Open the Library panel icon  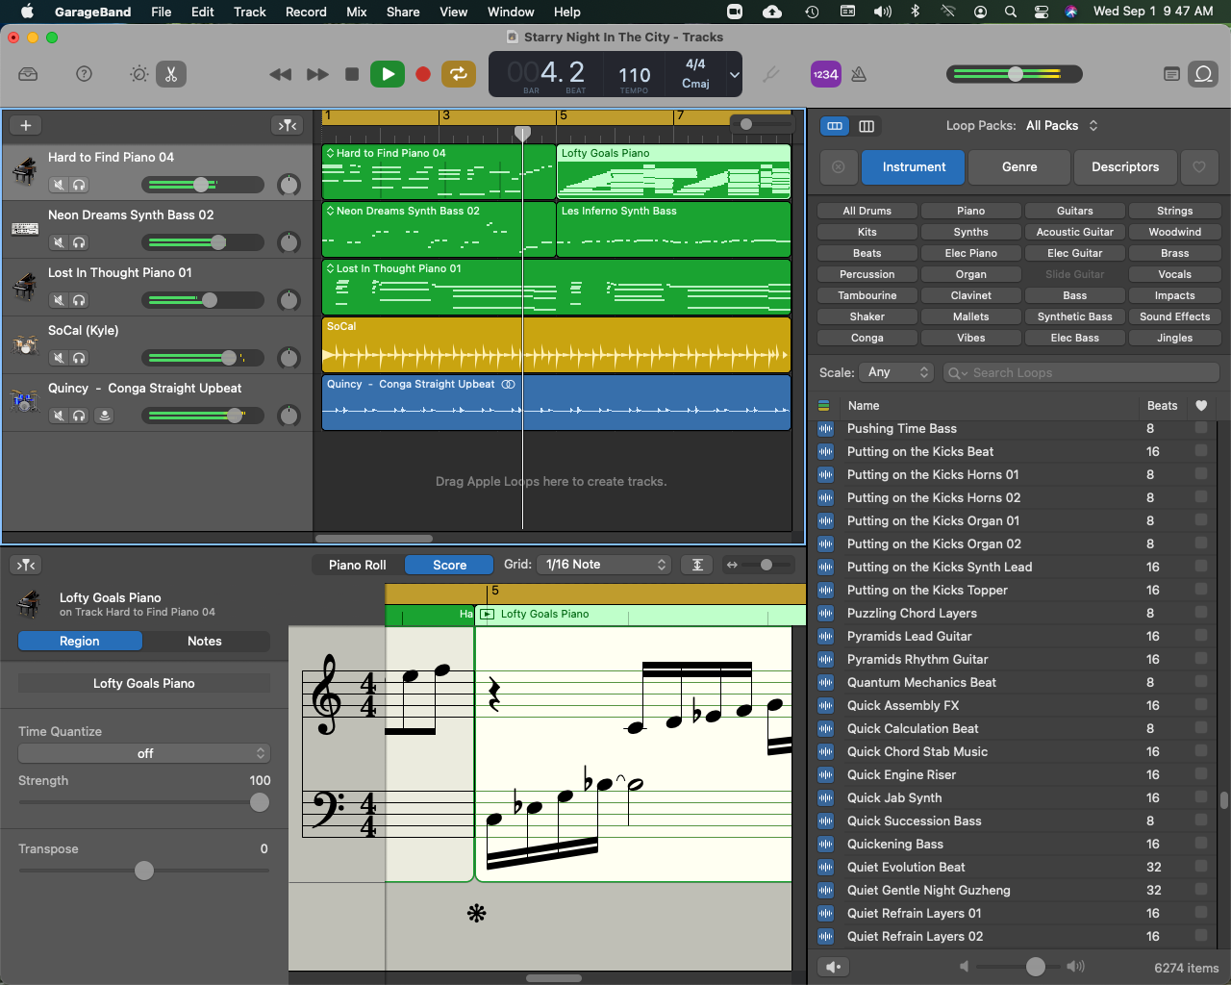[28, 74]
